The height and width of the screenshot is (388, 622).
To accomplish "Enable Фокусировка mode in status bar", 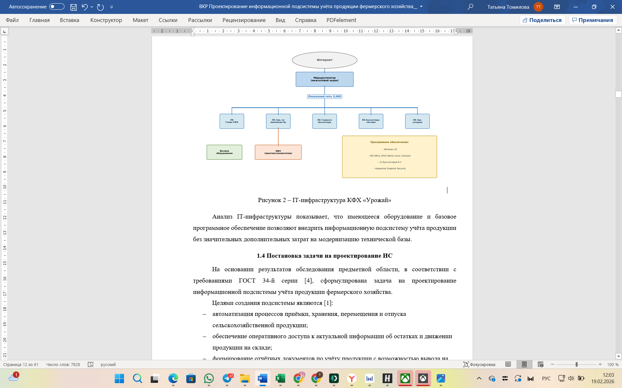I will [x=479, y=364].
